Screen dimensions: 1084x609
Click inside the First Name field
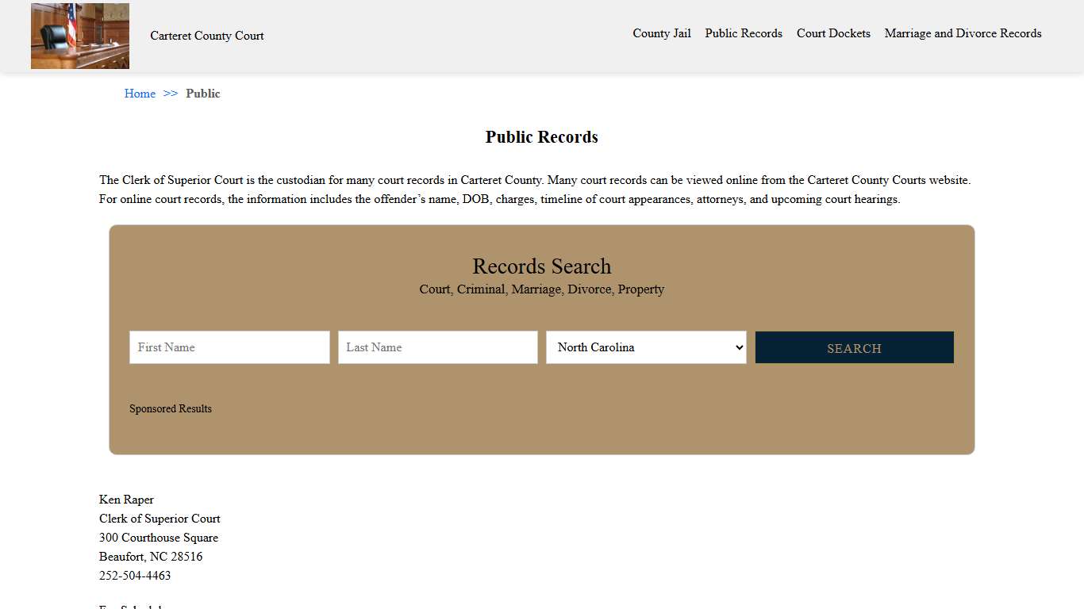[x=229, y=347]
